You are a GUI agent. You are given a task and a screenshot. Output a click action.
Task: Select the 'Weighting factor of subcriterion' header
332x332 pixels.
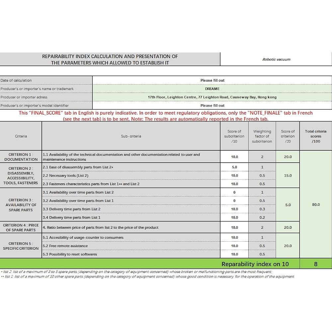pos(262,136)
